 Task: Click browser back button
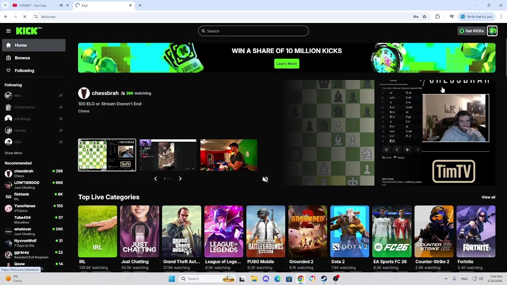coord(6,17)
